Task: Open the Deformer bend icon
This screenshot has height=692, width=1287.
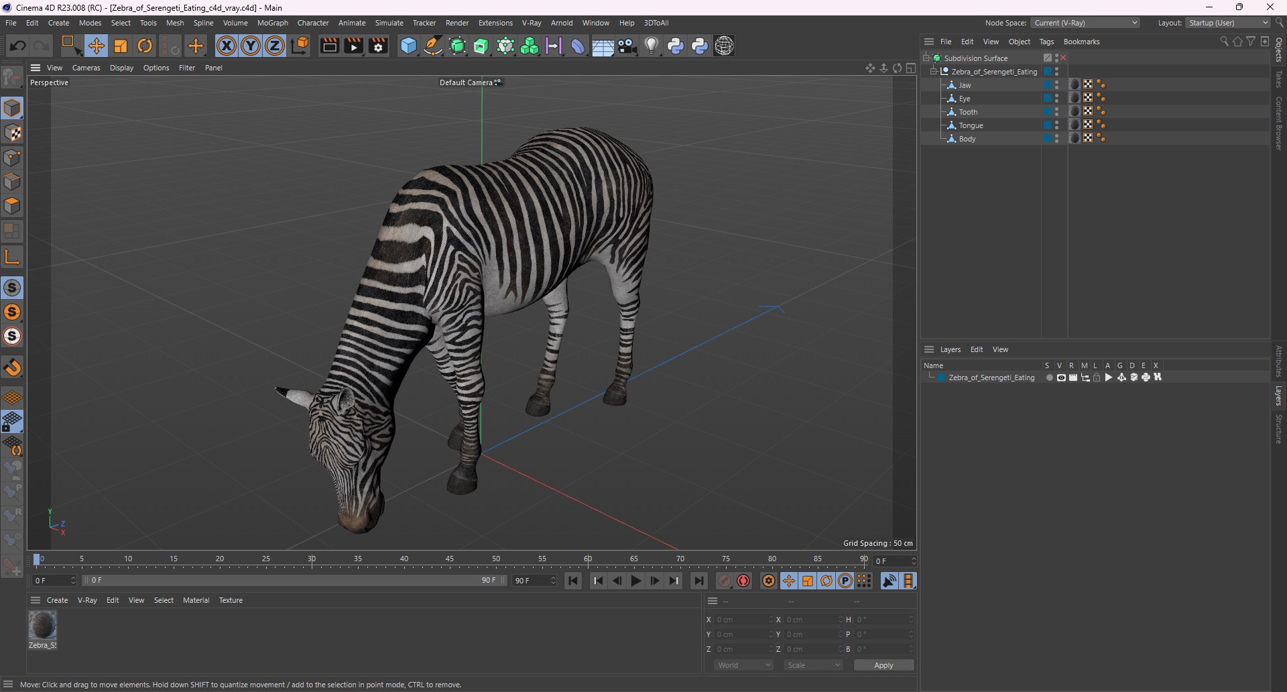Action: point(578,46)
